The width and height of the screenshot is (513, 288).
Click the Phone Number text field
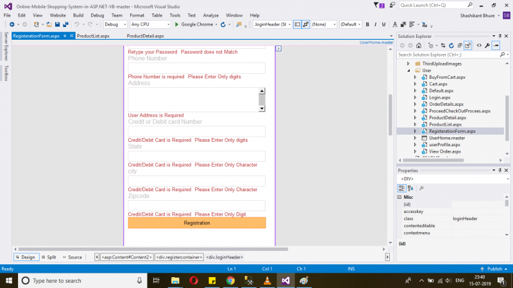197,68
